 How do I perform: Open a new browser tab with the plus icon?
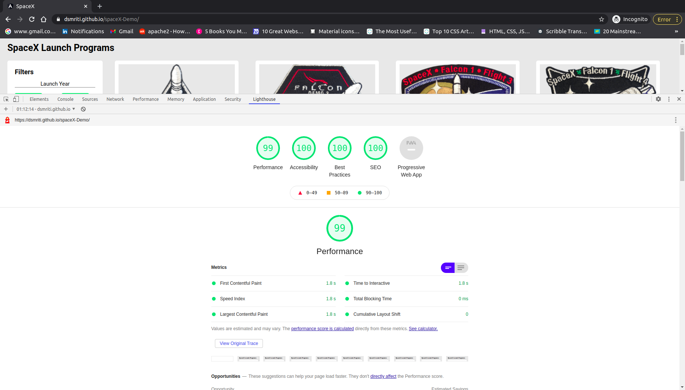100,6
